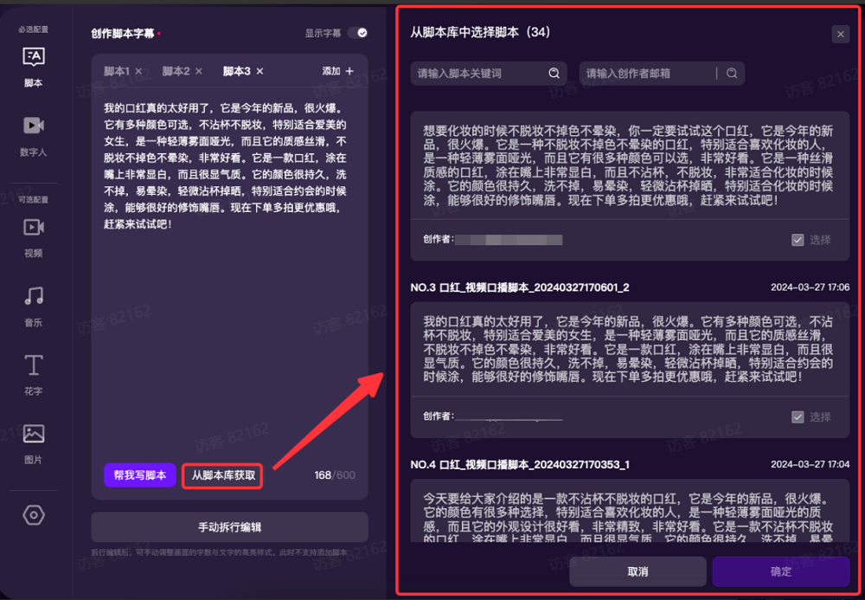Switch to the 脚本1 tab

pyautogui.click(x=117, y=70)
